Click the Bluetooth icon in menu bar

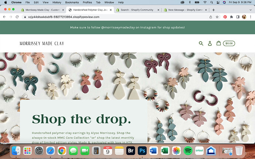[190, 2]
